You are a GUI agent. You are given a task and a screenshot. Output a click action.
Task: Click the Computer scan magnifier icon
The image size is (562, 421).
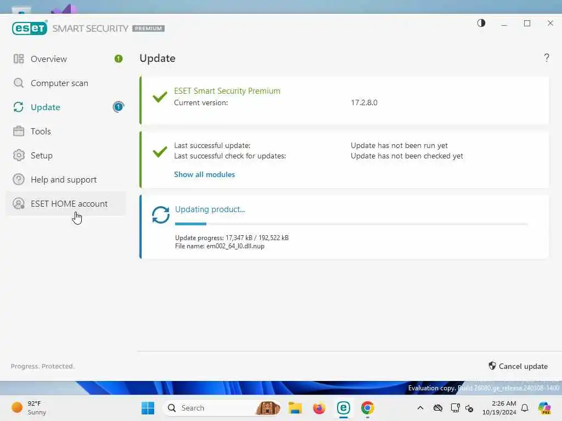(x=19, y=83)
